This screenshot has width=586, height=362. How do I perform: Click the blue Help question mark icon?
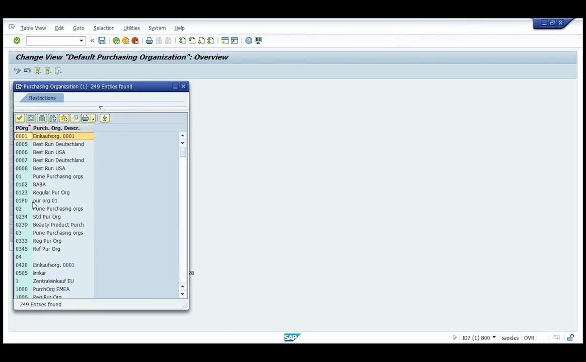(x=249, y=41)
